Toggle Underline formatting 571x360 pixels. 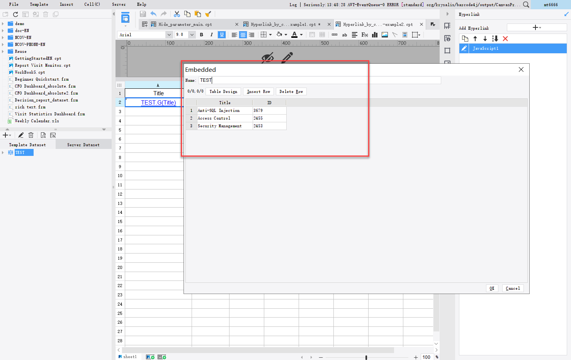(x=222, y=35)
